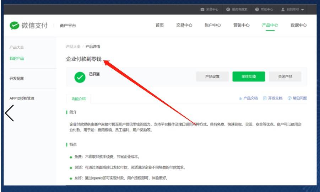320x192 pixels.
Task: Click the 常见问题 question mark icon
Action: [289, 98]
